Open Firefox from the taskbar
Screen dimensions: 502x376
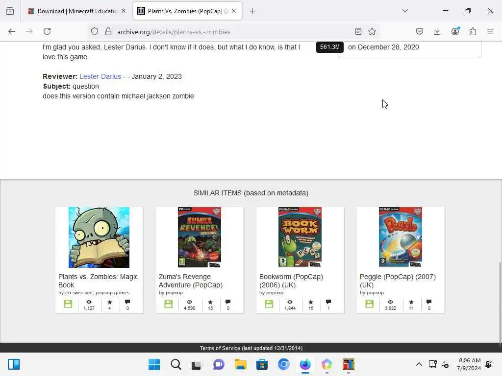point(305,364)
